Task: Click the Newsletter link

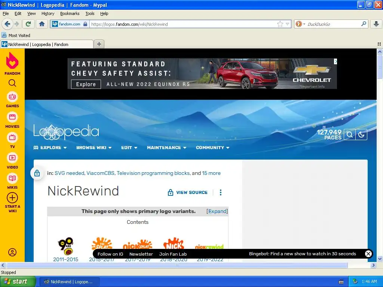Action: [x=141, y=254]
